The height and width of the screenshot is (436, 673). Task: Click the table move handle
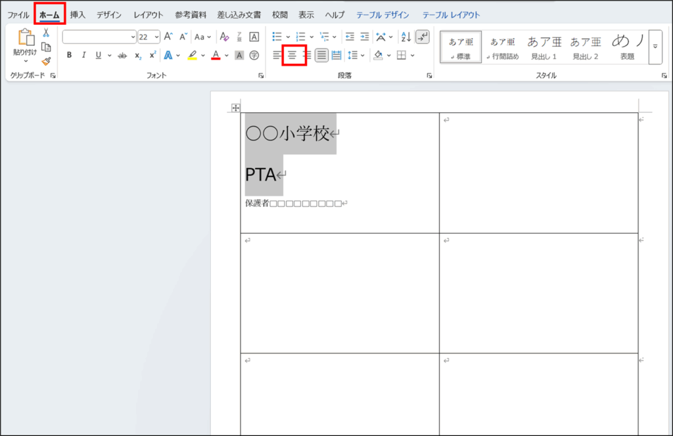point(235,108)
